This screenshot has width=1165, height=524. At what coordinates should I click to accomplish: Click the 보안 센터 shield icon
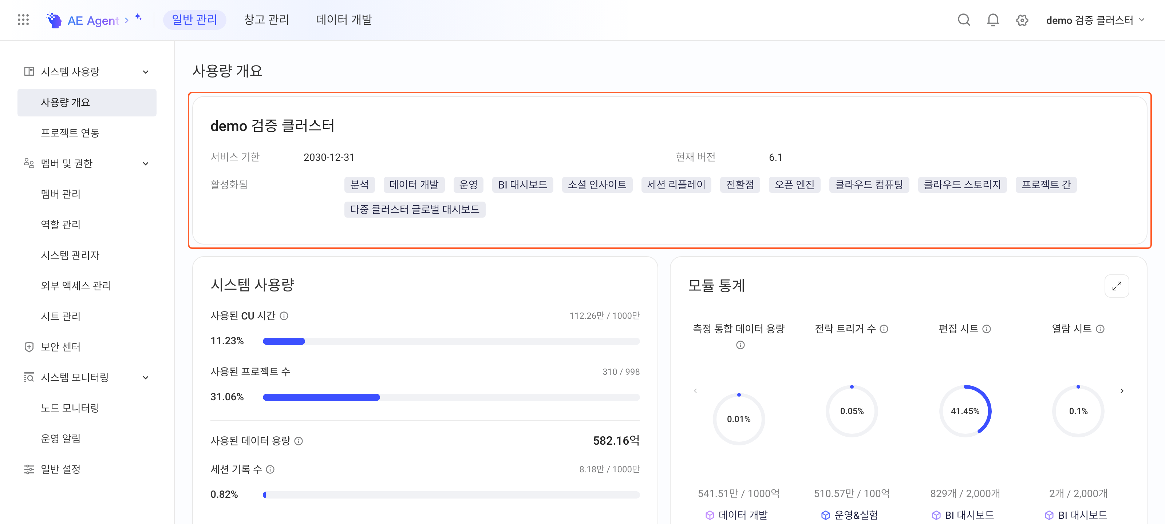click(x=29, y=347)
